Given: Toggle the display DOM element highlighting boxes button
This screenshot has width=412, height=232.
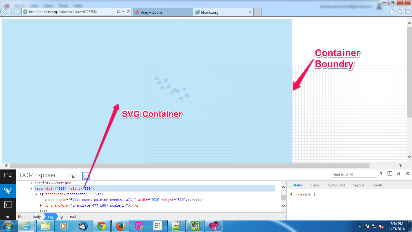Looking at the screenshot, I should coord(86,176).
